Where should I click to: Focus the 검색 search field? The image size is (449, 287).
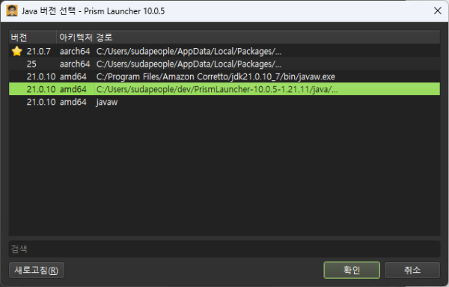click(224, 249)
